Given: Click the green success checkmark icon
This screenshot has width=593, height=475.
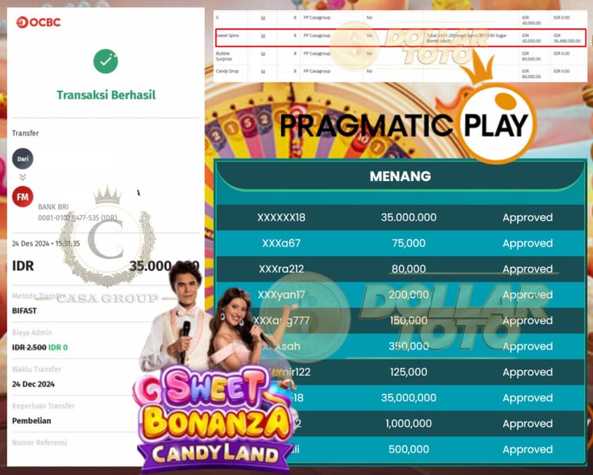Looking at the screenshot, I should coord(105,61).
